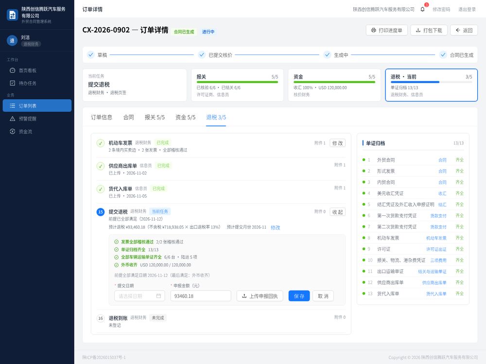This screenshot has height=364, width=486.
Task: Click 三项费用 link
Action: [438, 260]
